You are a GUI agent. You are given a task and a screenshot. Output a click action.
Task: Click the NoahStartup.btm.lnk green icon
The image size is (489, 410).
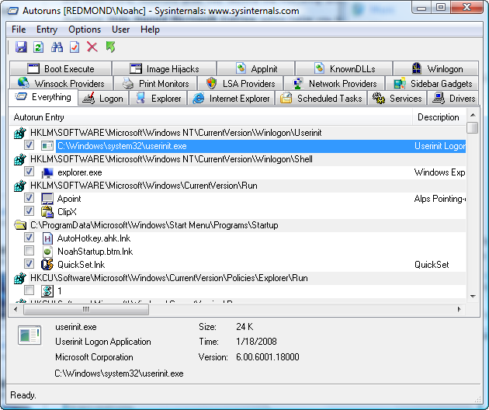click(x=47, y=252)
